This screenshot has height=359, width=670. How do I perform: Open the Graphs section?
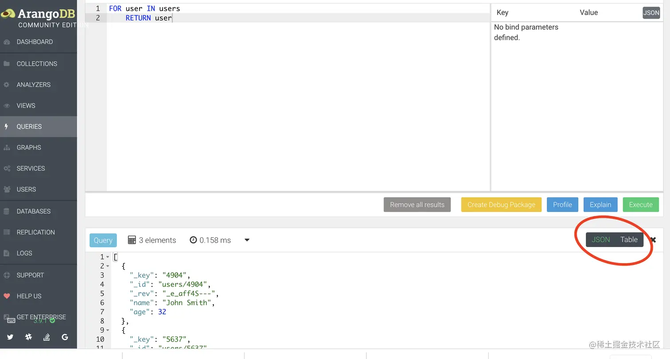tap(38, 147)
